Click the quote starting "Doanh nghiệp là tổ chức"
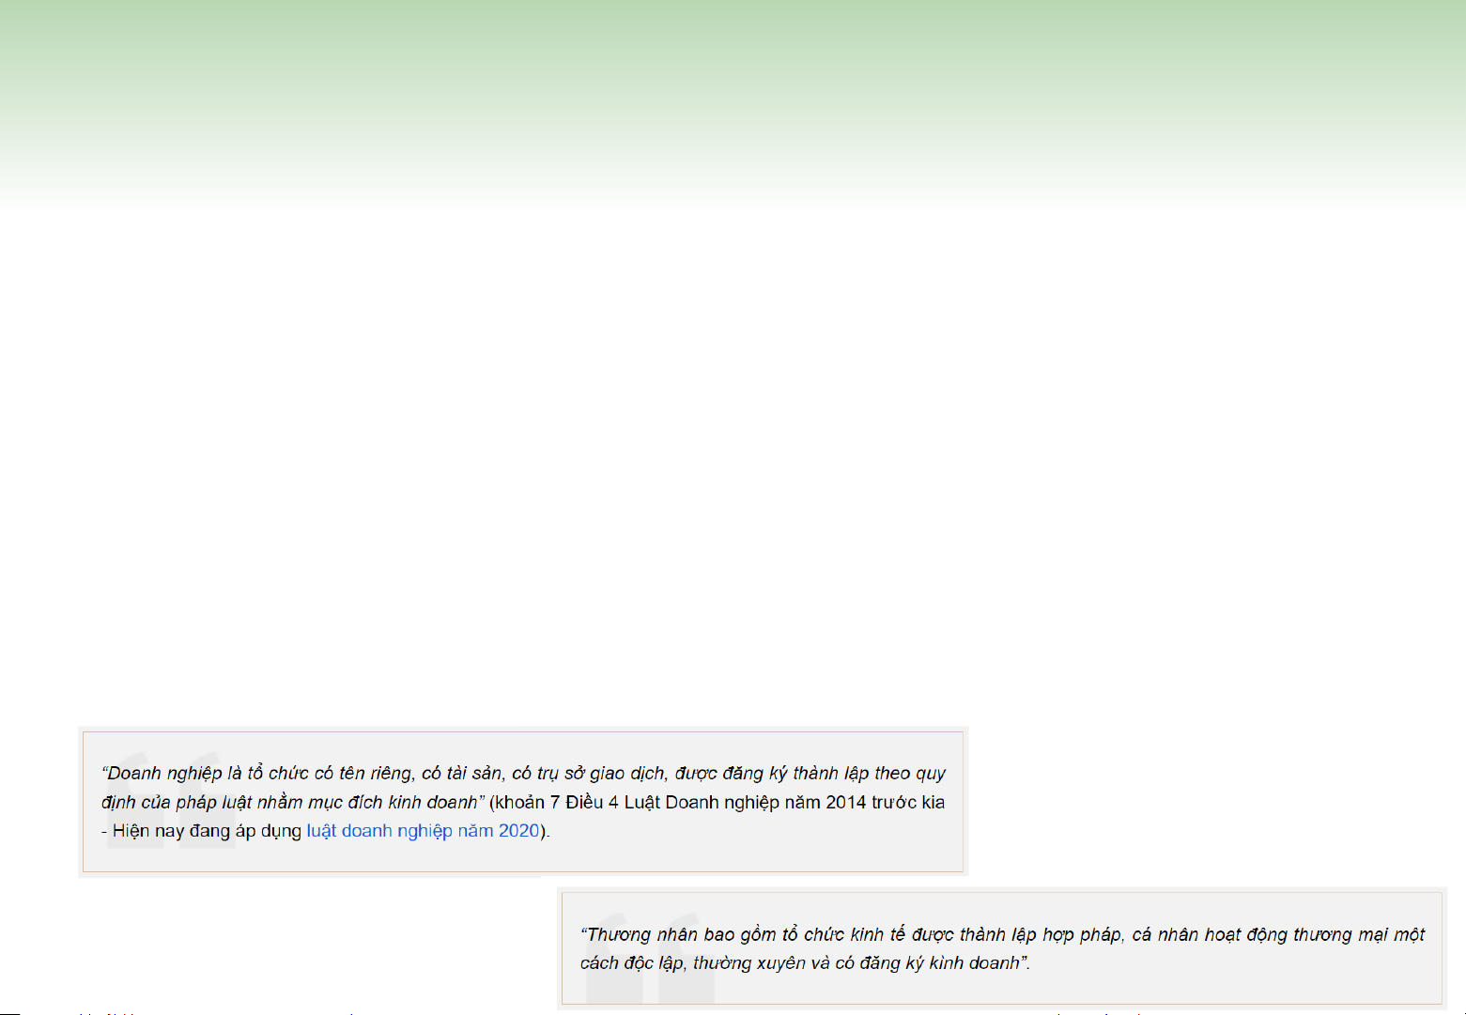The width and height of the screenshot is (1466, 1015). tap(523, 802)
